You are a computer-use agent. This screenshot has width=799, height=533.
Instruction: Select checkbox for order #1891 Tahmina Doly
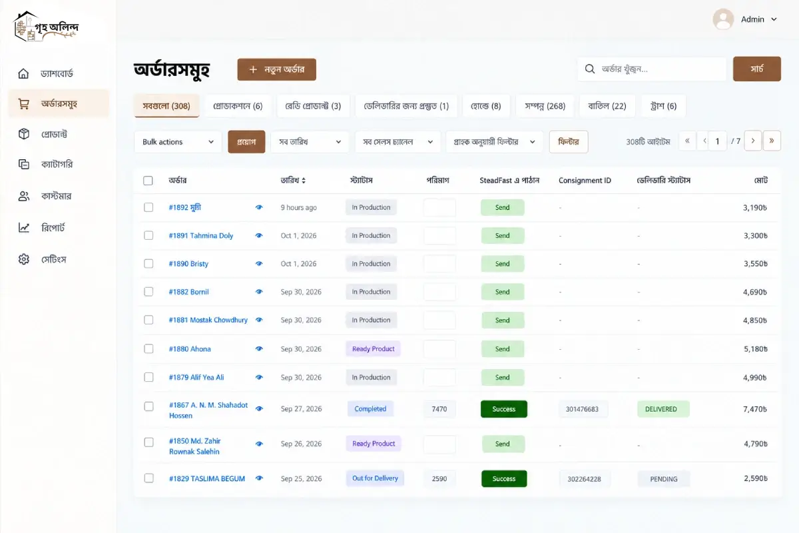148,235
